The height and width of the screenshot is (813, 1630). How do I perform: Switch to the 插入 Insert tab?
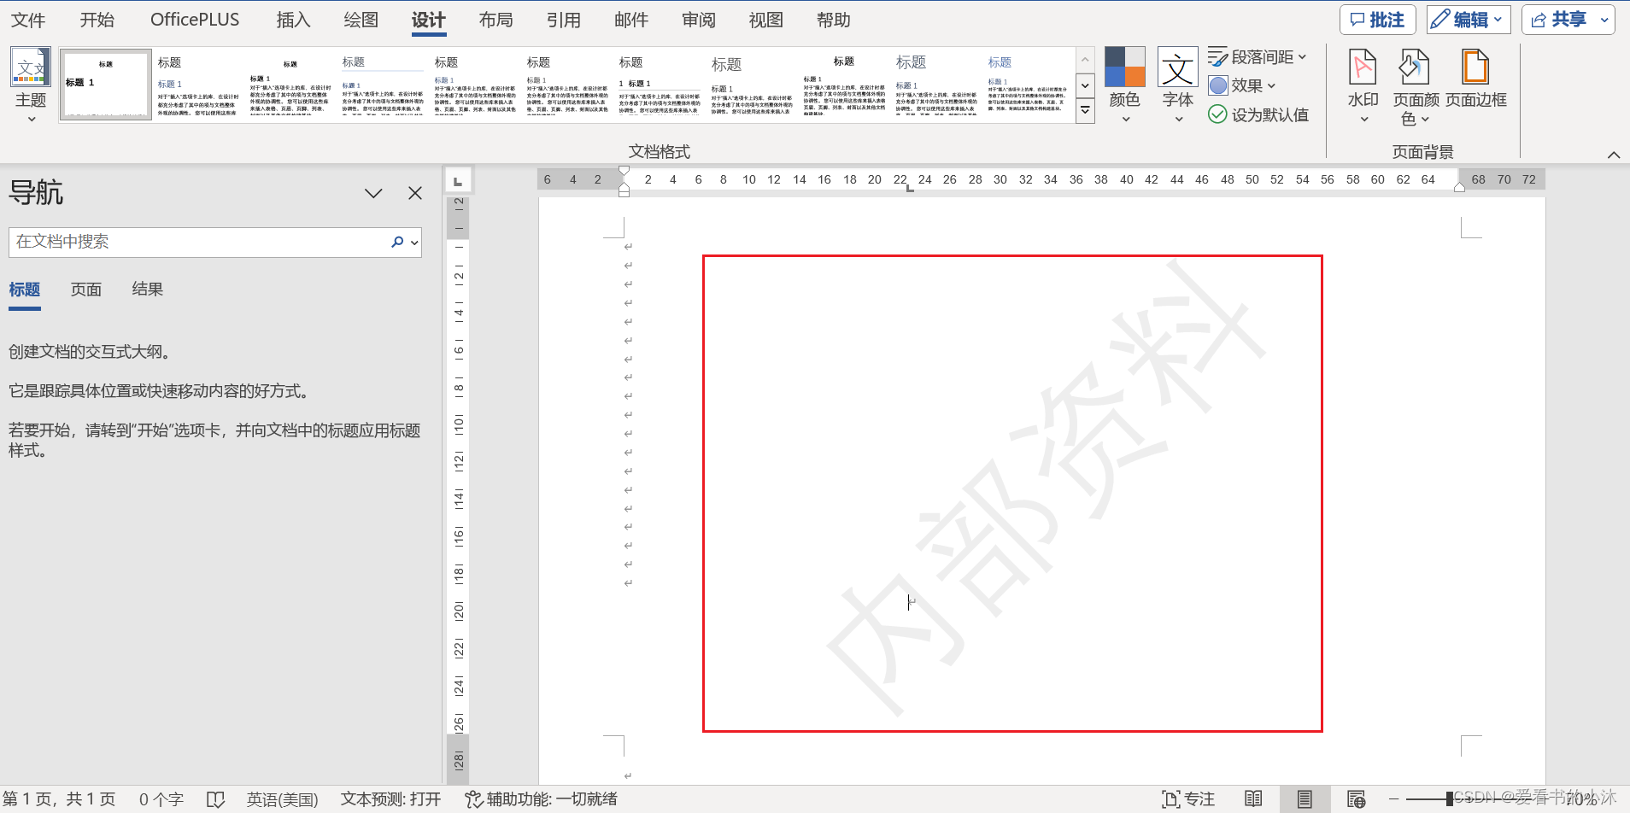click(293, 20)
